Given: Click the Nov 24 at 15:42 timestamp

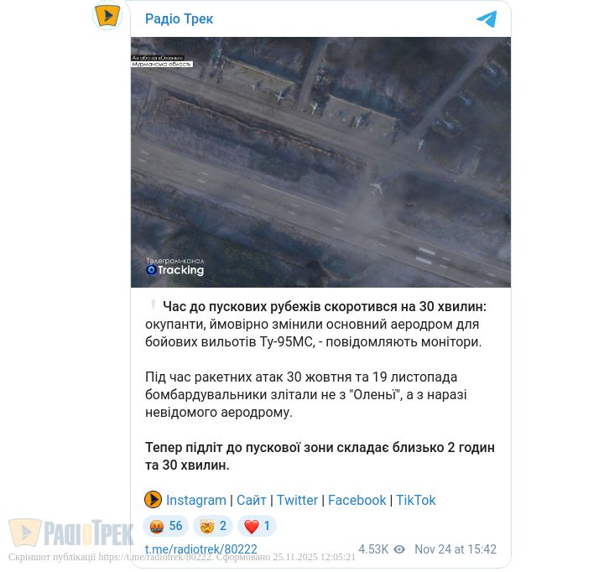Looking at the screenshot, I should (x=456, y=549).
